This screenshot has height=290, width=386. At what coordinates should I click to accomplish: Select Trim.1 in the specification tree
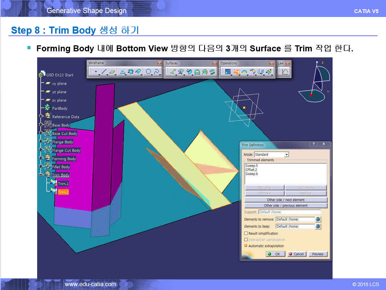click(x=63, y=183)
